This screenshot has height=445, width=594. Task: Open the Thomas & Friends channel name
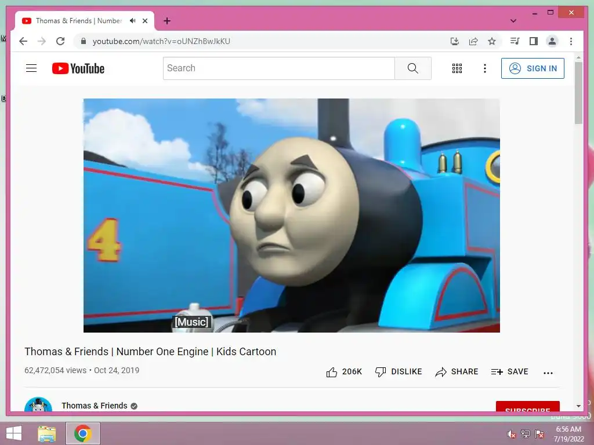[x=95, y=406]
